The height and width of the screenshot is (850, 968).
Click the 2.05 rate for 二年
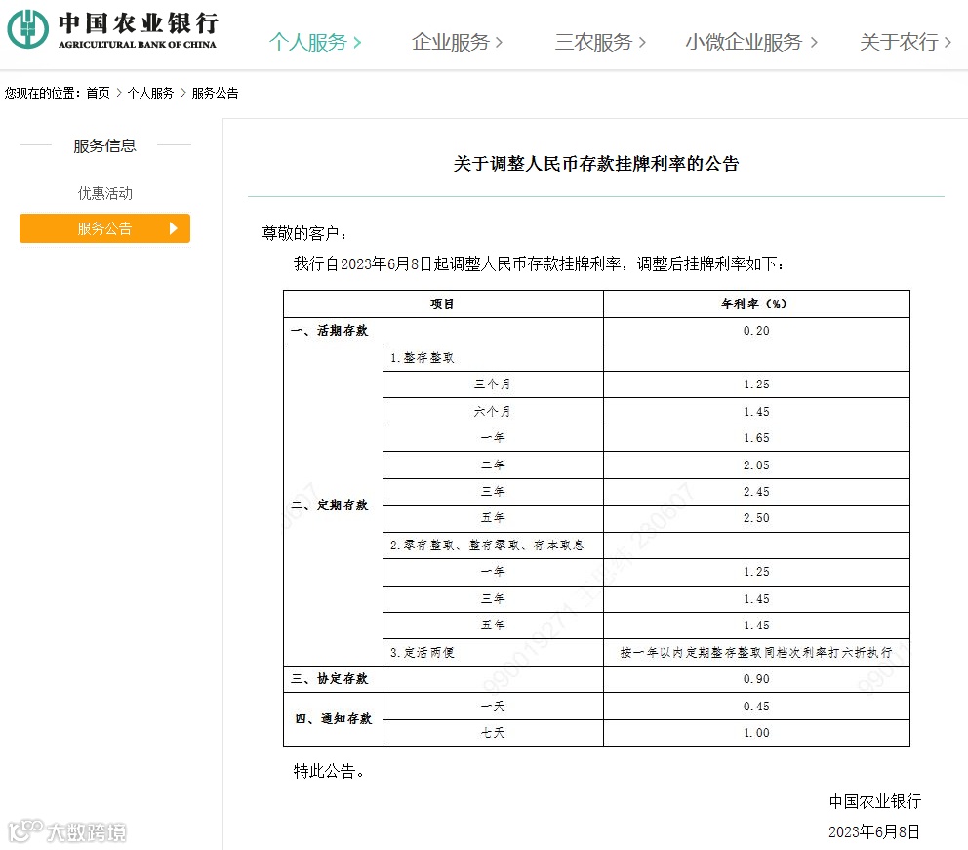point(756,465)
